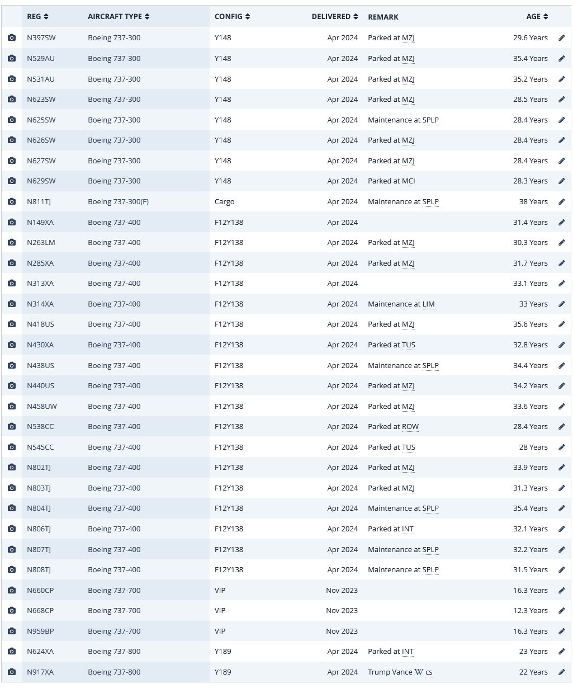Sort table by DELIVERED column header
Screen dimensions: 573x688
pos(335,17)
